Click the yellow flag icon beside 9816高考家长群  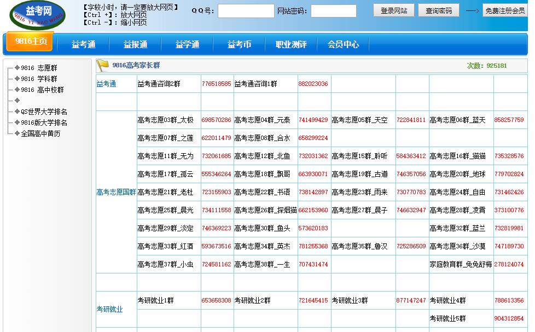click(x=103, y=66)
